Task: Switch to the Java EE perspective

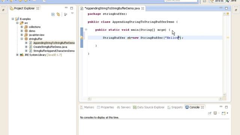Action: (x=217, y=1)
